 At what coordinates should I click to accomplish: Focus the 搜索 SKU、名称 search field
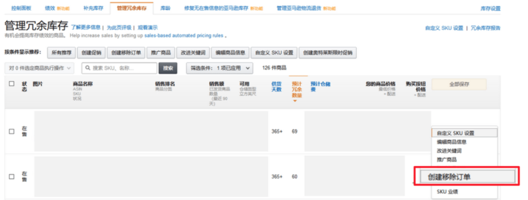pos(119,68)
